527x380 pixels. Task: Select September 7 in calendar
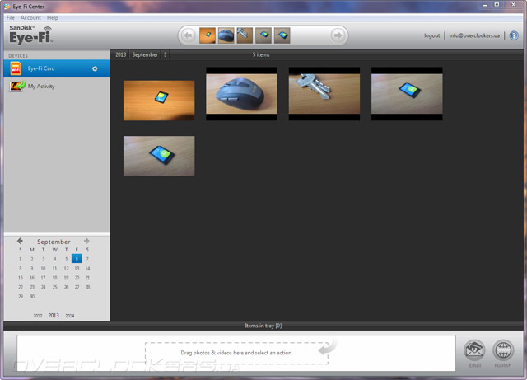point(87,259)
